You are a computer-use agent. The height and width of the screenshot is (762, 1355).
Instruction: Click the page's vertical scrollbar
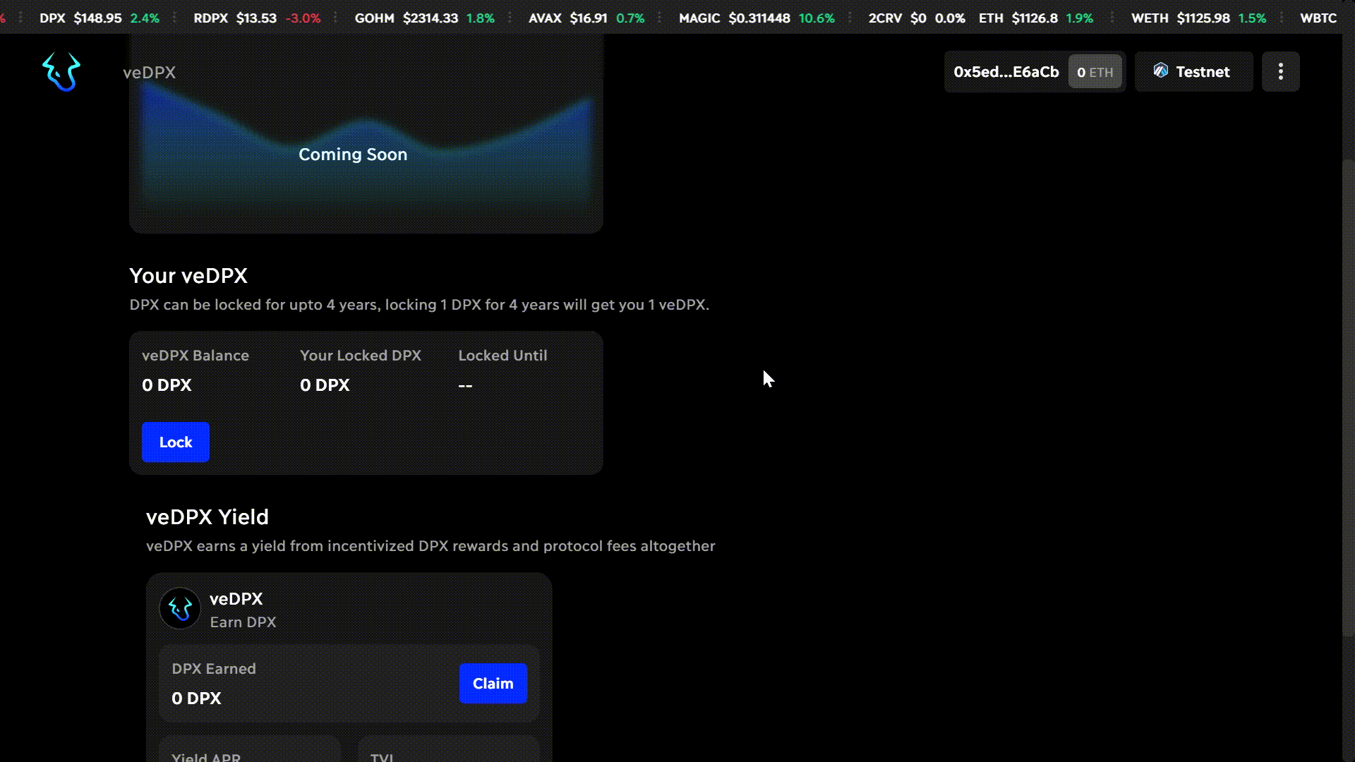point(1348,395)
